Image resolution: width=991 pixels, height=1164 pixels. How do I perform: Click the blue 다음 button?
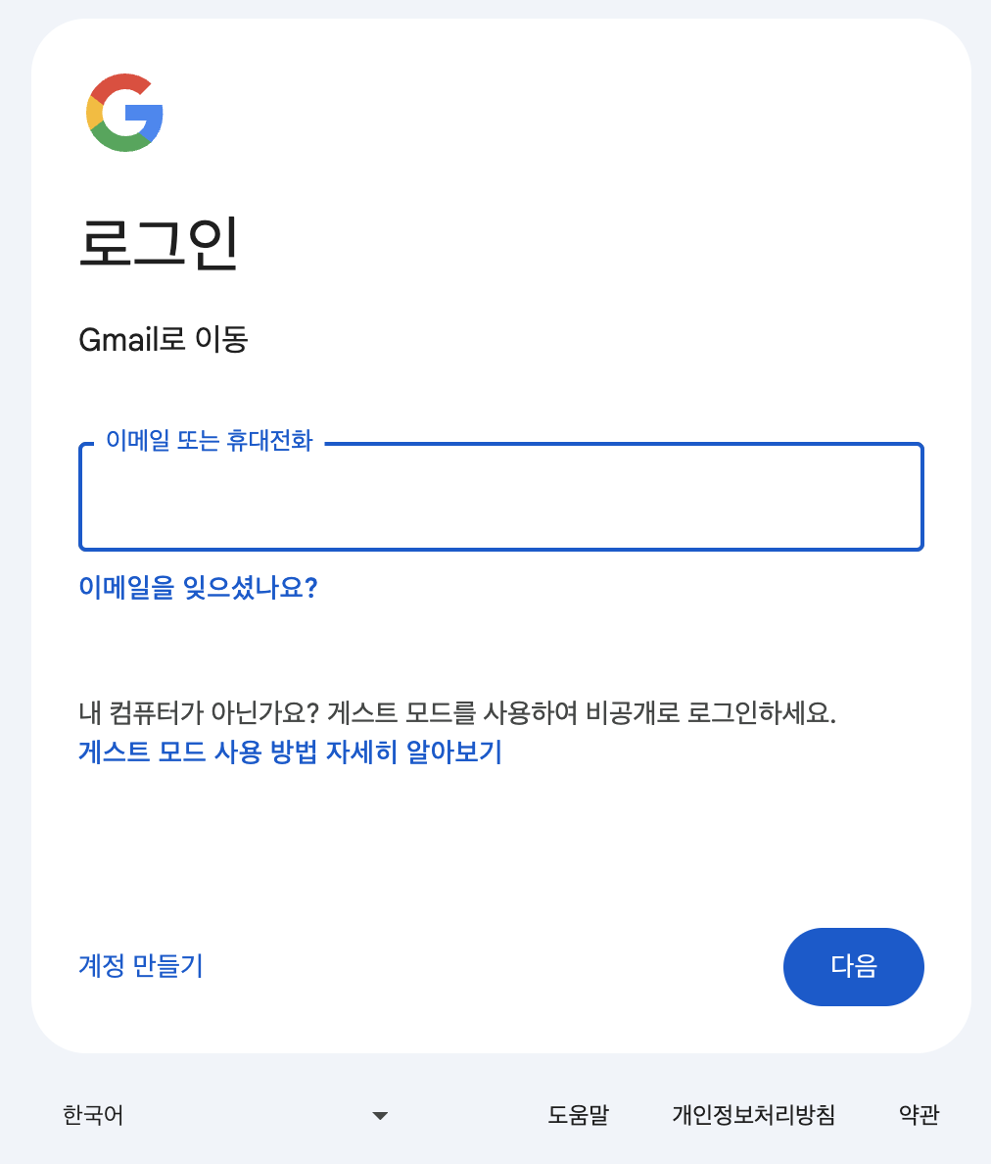[853, 966]
